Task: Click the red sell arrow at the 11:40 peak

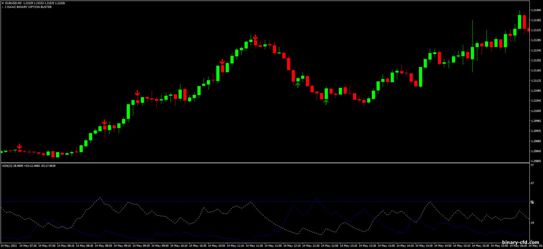Action: [255, 38]
